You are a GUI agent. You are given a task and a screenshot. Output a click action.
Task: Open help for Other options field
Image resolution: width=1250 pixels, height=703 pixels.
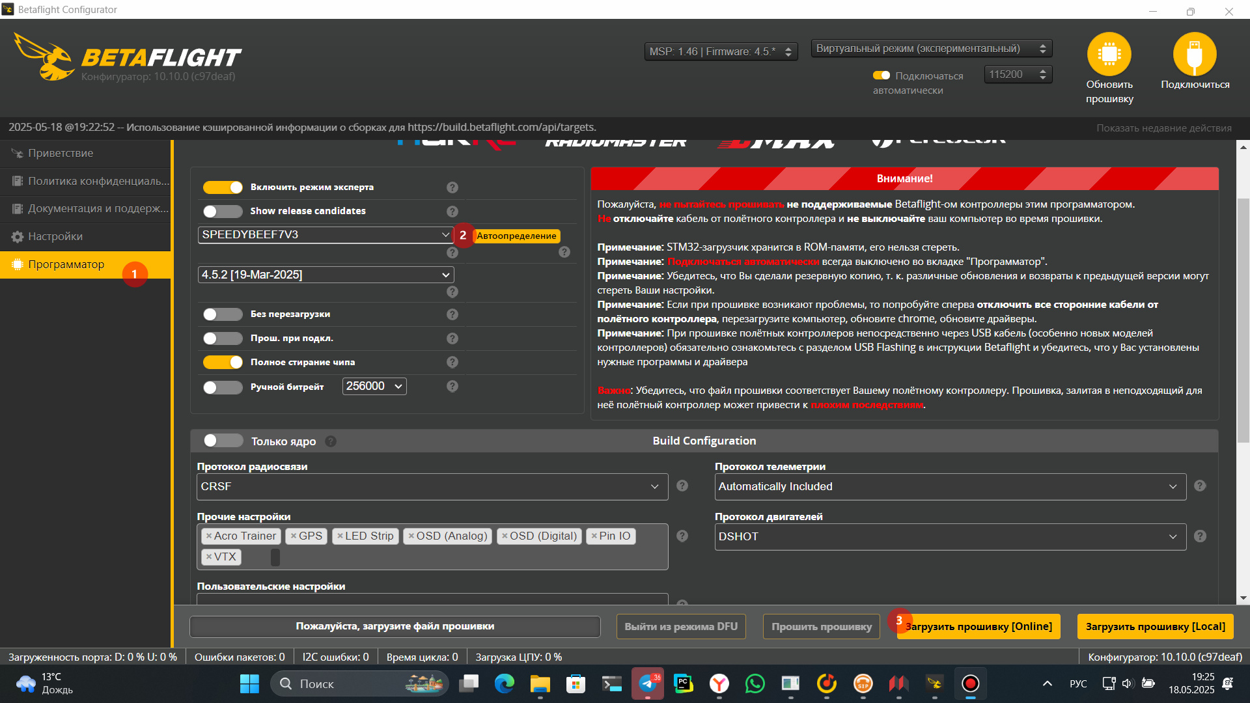(x=682, y=536)
